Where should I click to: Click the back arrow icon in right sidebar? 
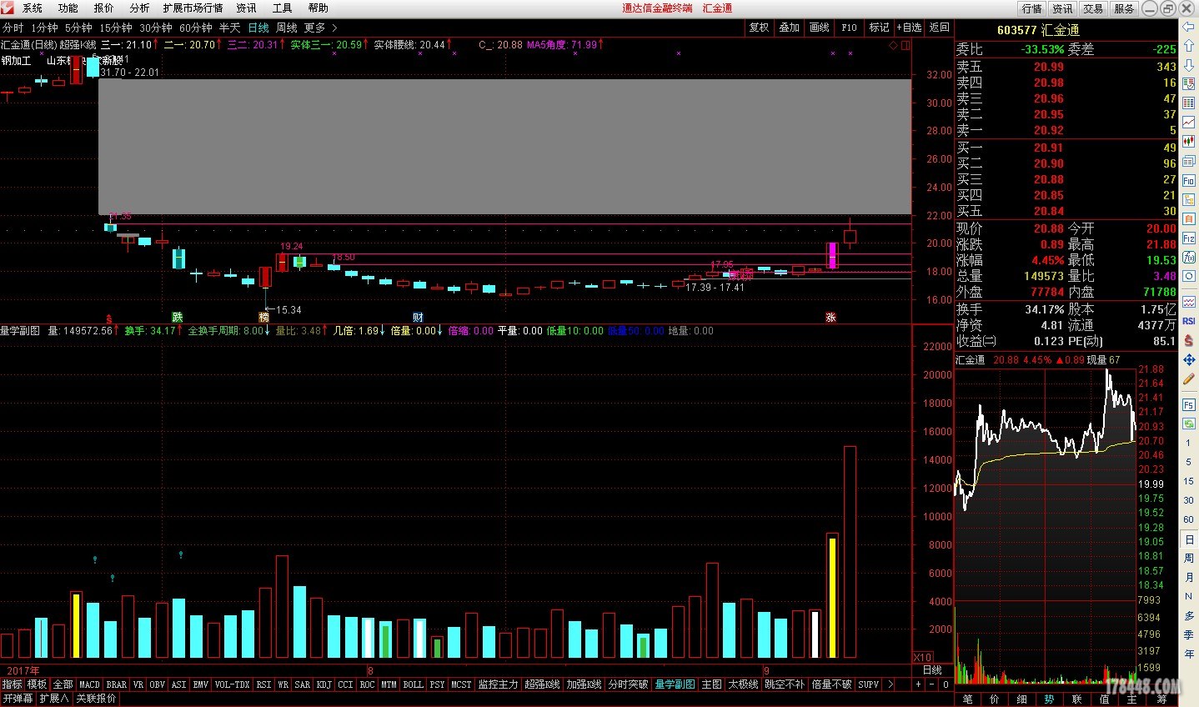coord(1189,27)
